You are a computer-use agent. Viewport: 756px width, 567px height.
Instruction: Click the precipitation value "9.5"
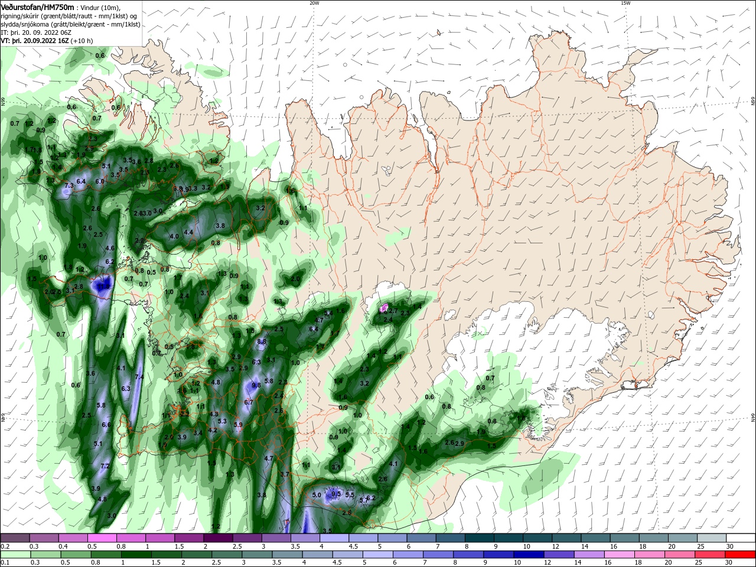(337, 494)
